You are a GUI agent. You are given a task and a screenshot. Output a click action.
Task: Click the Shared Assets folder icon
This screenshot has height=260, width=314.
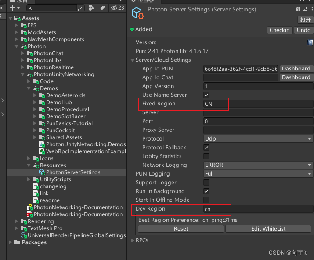coord(42,137)
